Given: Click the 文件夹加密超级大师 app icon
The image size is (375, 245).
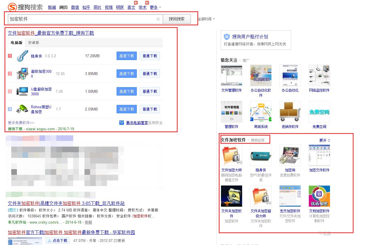Looking at the screenshot, I should (261, 196).
